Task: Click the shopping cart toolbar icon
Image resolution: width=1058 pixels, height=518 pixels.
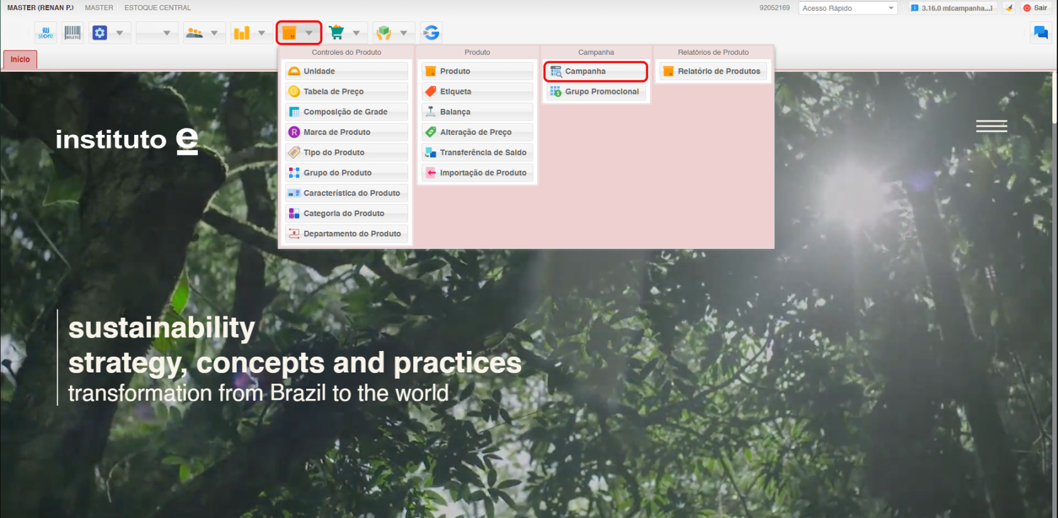Action: coord(337,33)
